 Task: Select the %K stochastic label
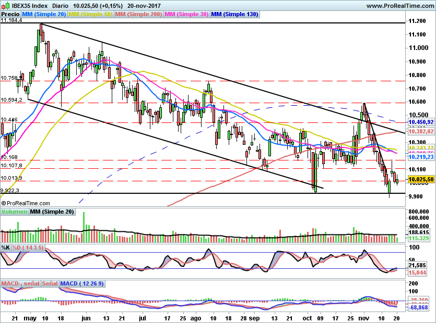(x=6, y=247)
